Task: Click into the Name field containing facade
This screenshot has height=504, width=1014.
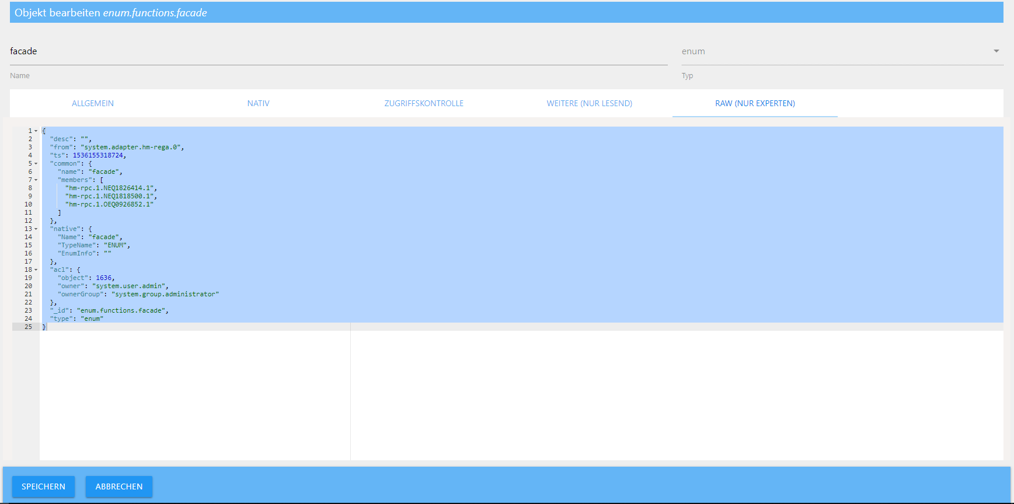Action: tap(339, 51)
